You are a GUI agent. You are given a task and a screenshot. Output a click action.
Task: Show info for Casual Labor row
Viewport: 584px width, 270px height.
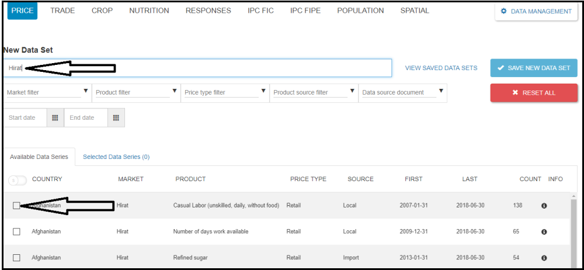[x=544, y=206]
